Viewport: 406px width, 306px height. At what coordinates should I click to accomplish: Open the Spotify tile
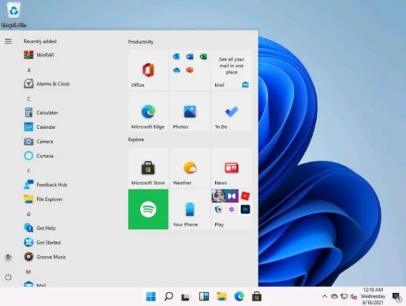pyautogui.click(x=148, y=209)
